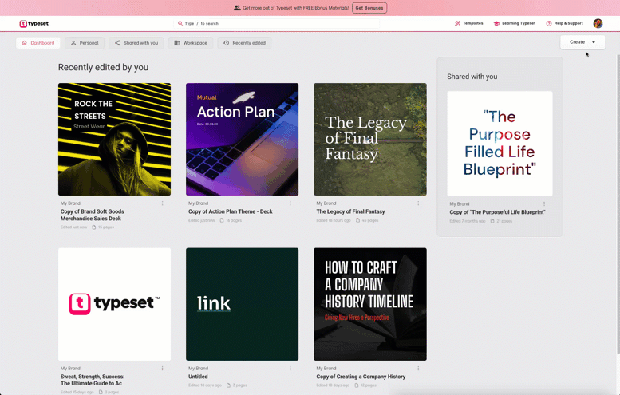Click the people icon in the bonus banner

tap(237, 8)
